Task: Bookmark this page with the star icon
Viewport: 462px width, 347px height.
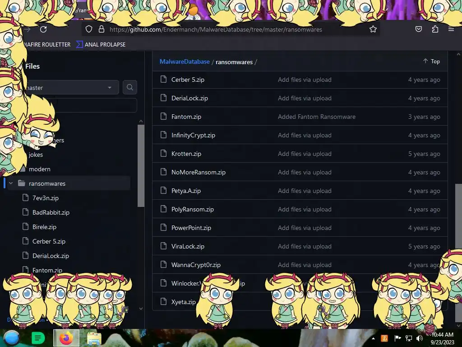Action: point(373,29)
